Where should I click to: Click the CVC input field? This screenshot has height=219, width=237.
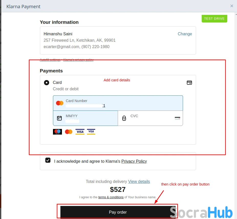[x=150, y=118]
